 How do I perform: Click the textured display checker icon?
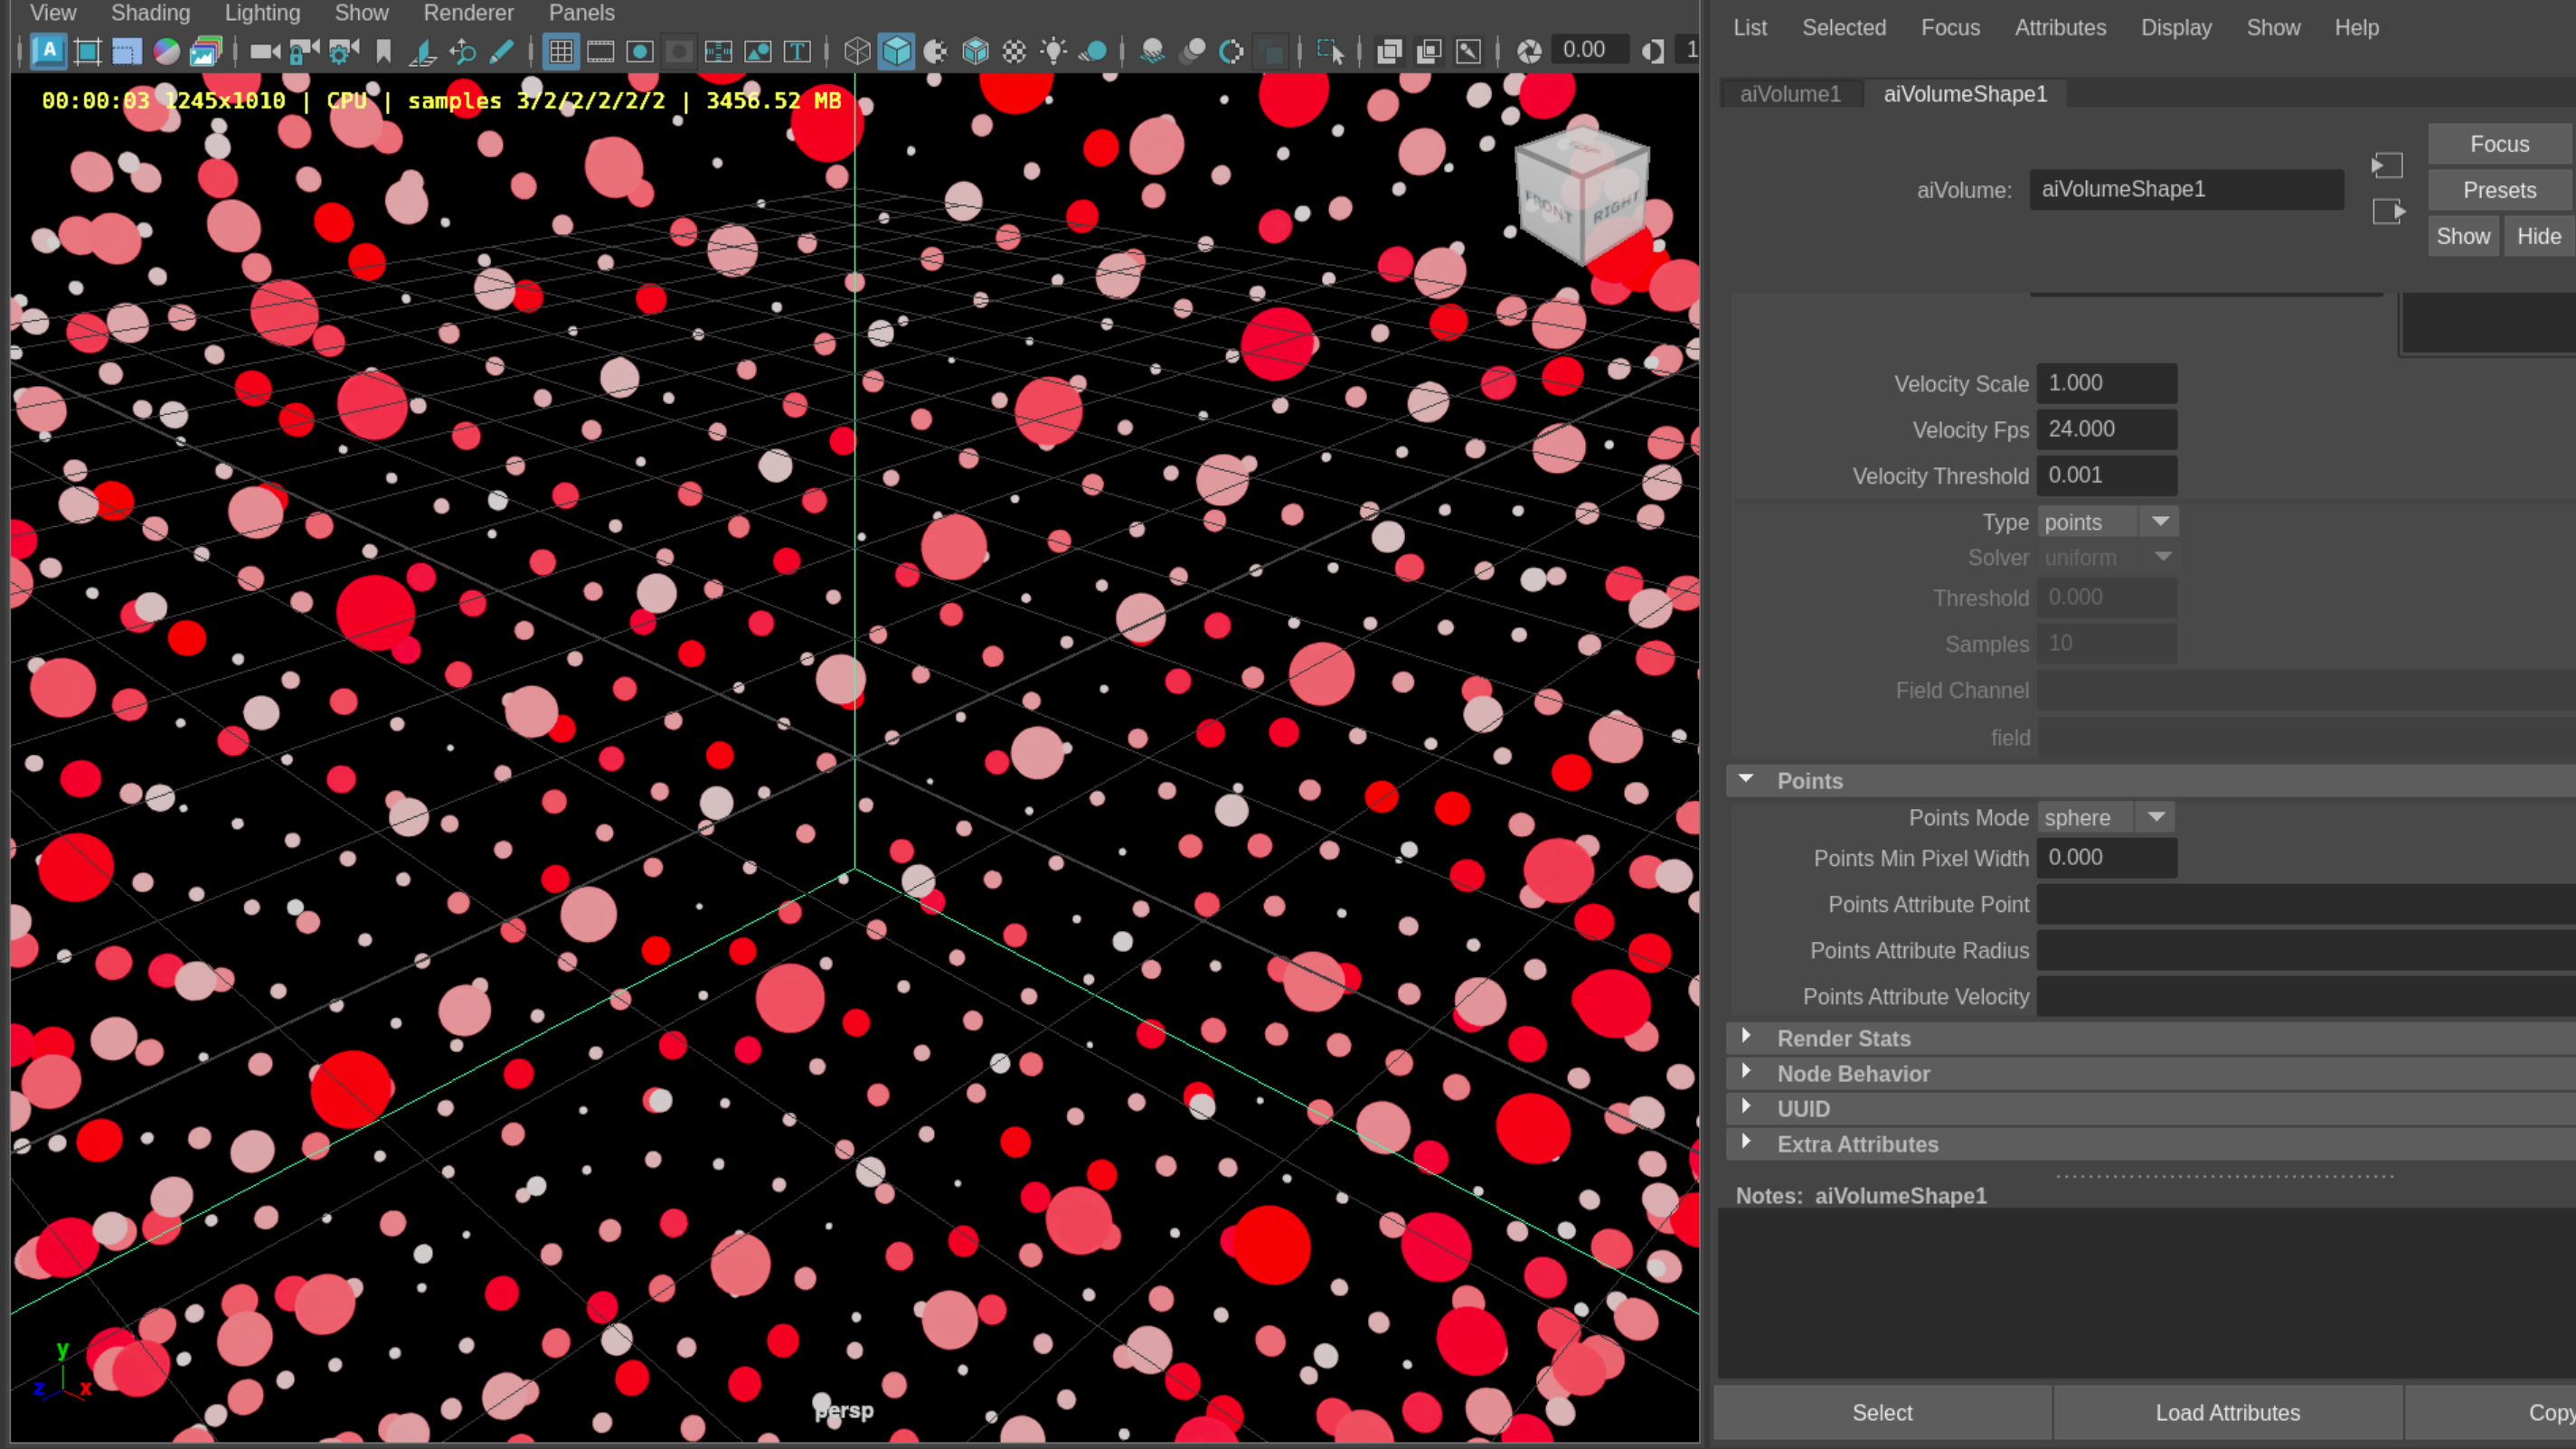(1014, 51)
